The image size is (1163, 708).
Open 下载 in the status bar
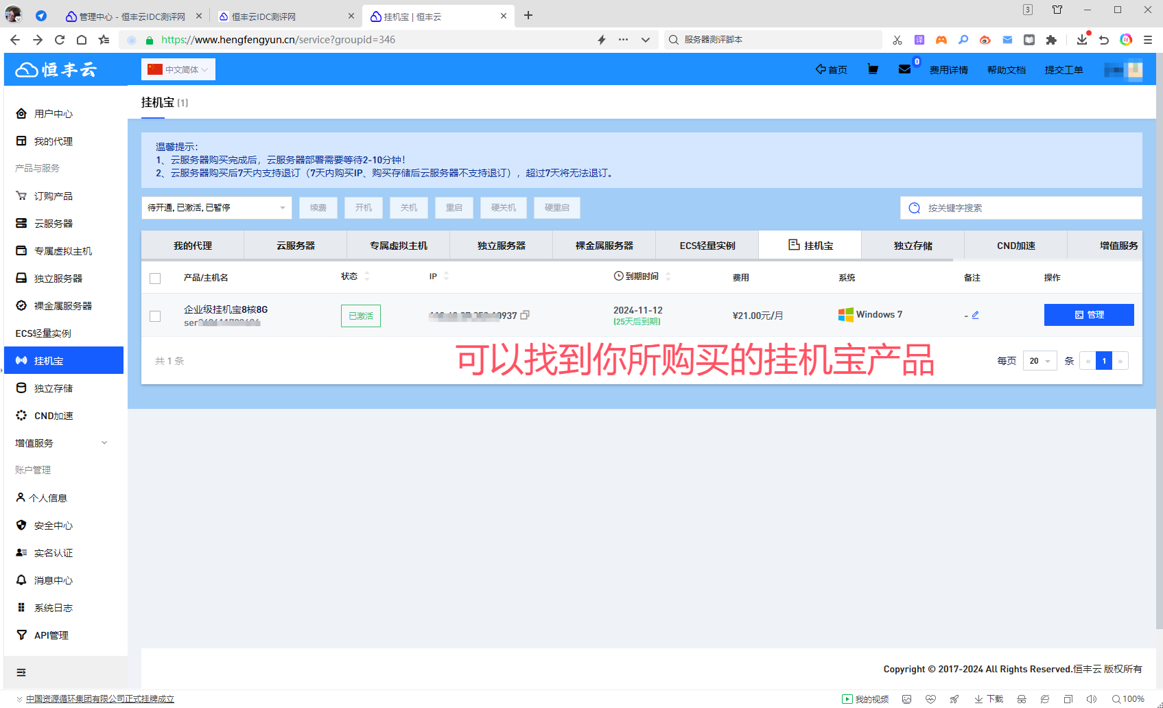click(x=989, y=699)
